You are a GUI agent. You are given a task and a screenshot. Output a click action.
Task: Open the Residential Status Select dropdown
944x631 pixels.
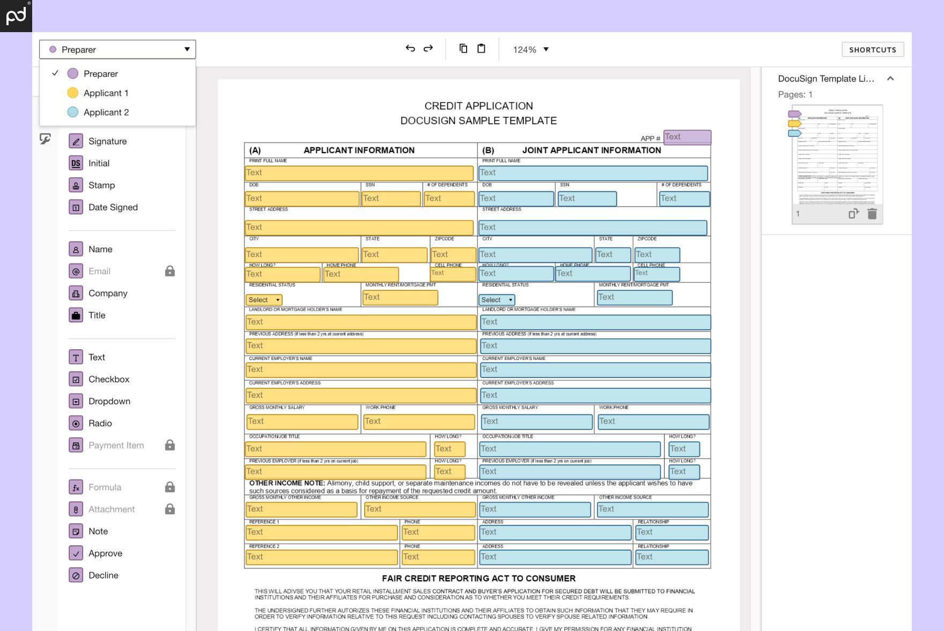(x=263, y=300)
